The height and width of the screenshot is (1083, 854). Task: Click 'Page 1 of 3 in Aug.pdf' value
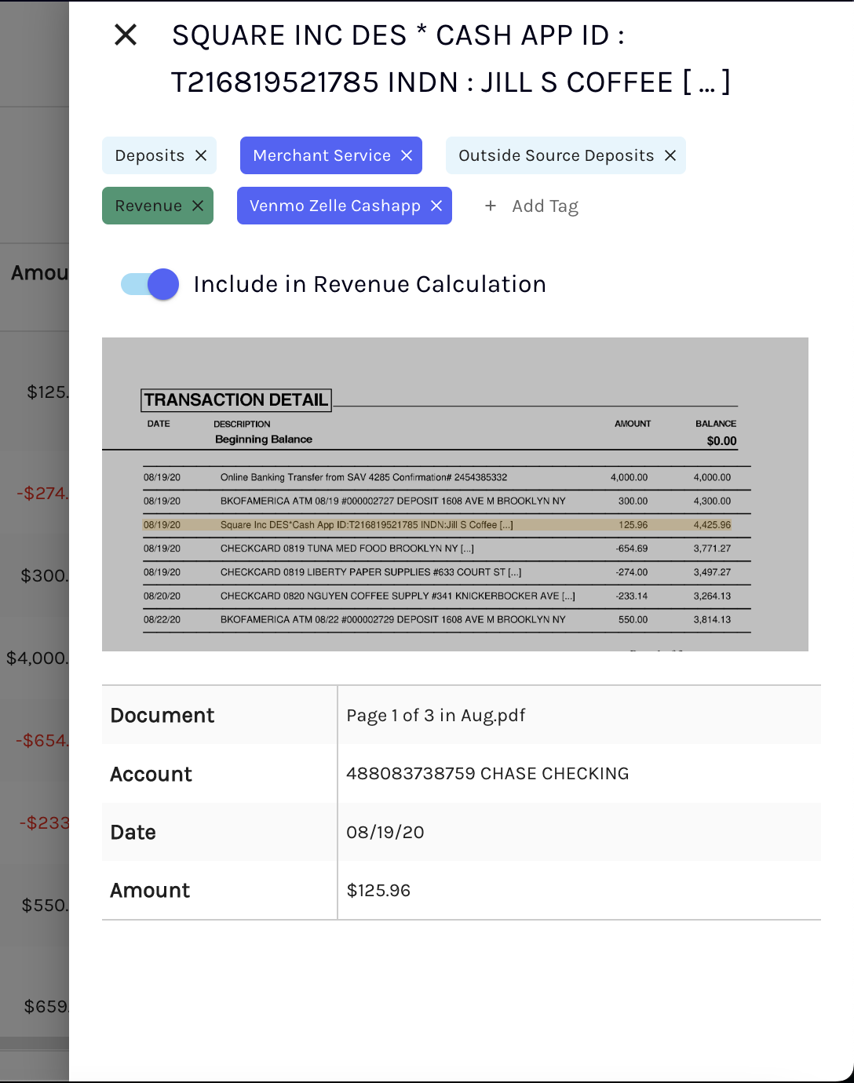(x=436, y=715)
